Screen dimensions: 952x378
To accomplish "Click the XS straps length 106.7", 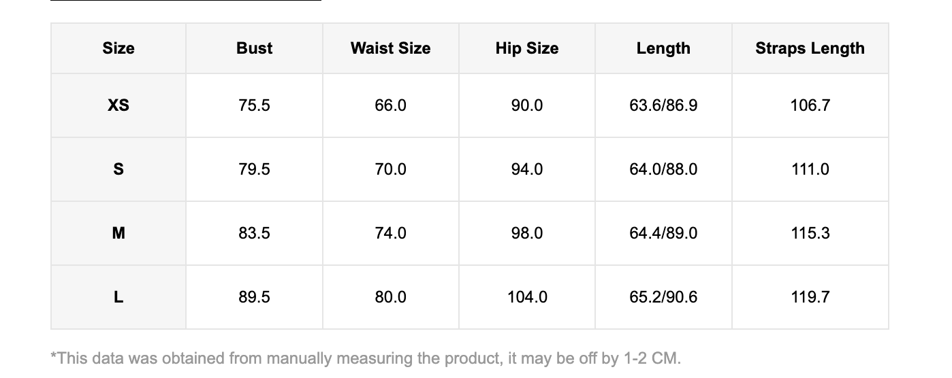I will click(810, 105).
